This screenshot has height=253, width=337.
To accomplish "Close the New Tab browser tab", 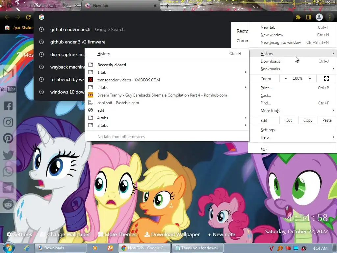I will (155, 6).
